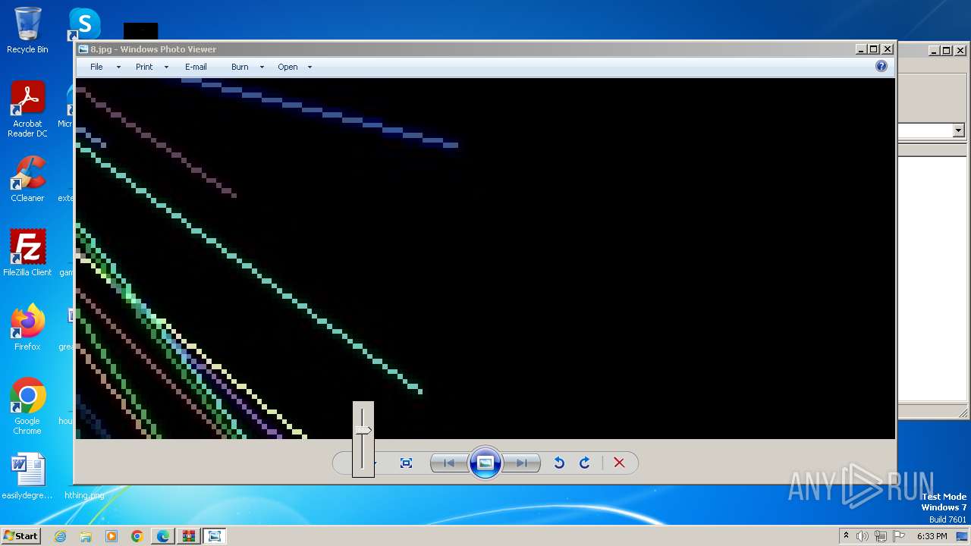
Task: Open Acrobat Reader DC shortcut
Action: (27, 109)
